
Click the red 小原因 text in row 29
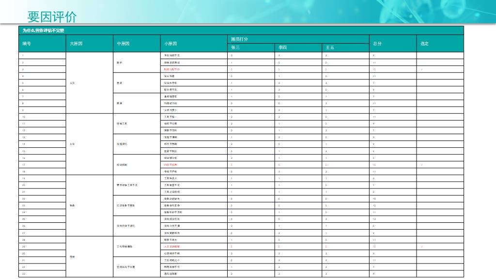coord(172,247)
